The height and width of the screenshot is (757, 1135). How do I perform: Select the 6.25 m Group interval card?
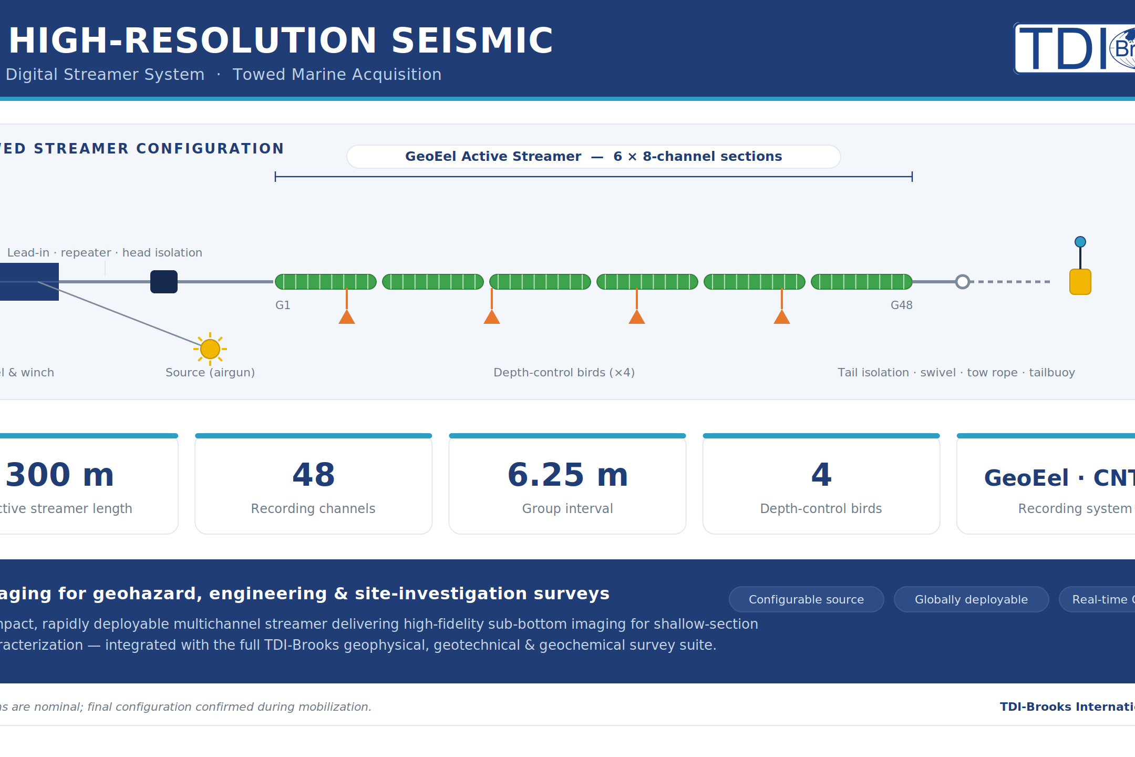567,484
